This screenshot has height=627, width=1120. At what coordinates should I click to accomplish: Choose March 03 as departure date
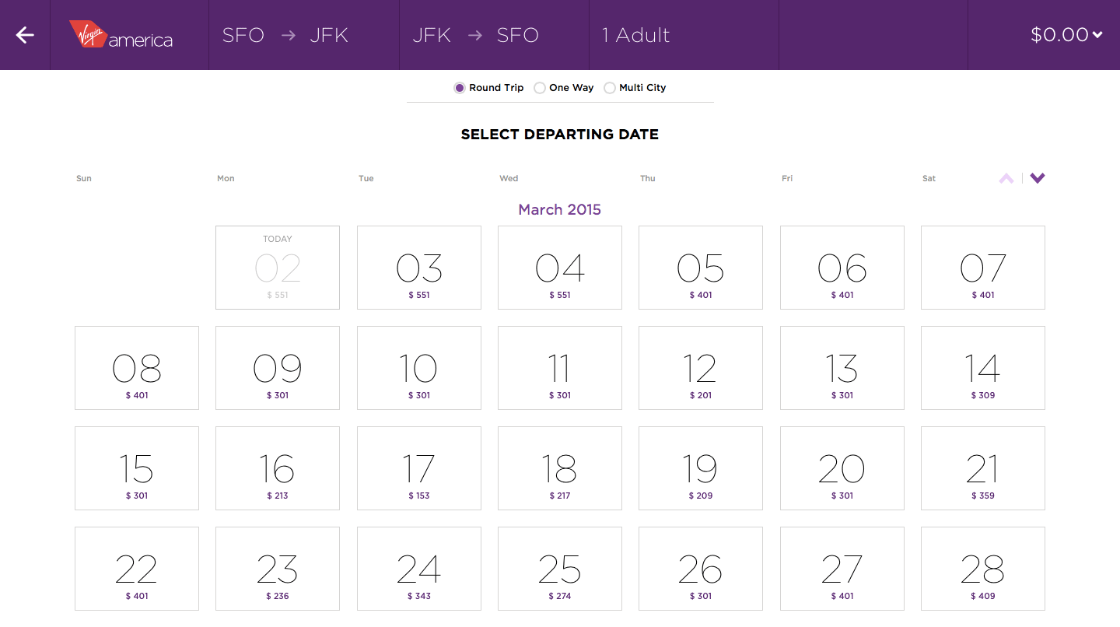point(418,268)
